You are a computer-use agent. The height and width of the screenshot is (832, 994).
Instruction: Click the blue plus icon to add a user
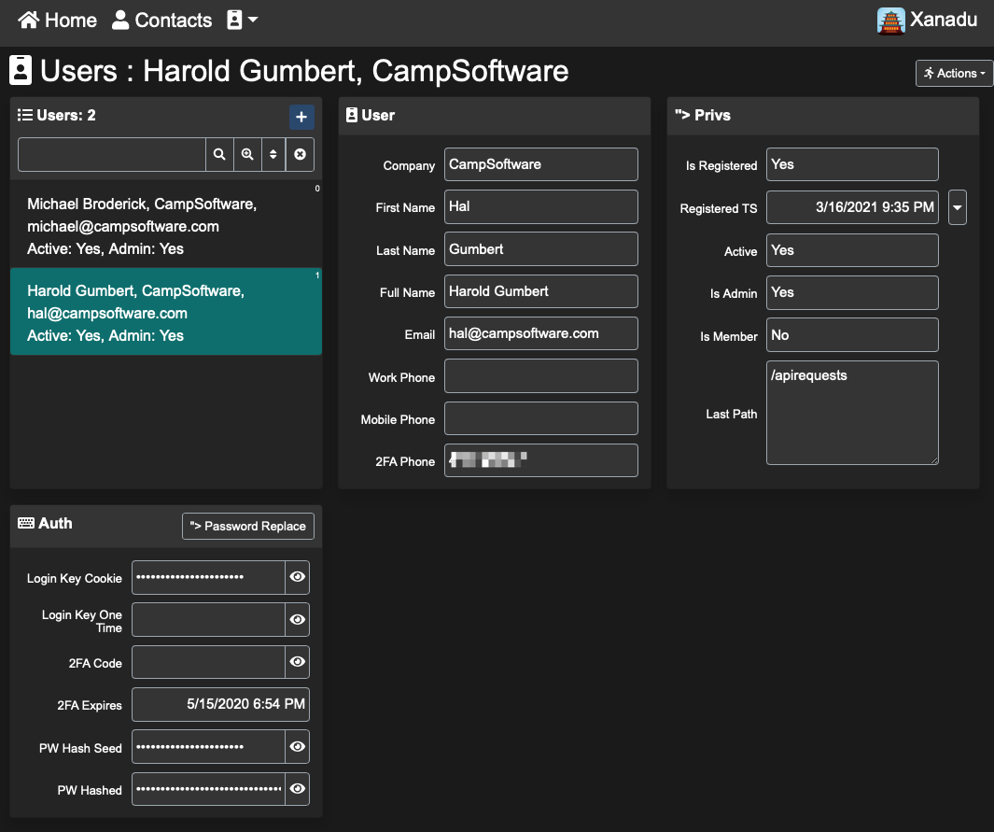[301, 117]
